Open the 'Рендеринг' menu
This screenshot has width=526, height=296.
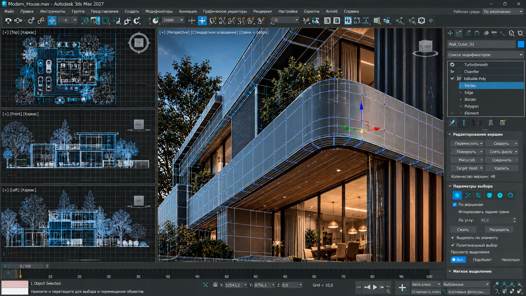(262, 11)
